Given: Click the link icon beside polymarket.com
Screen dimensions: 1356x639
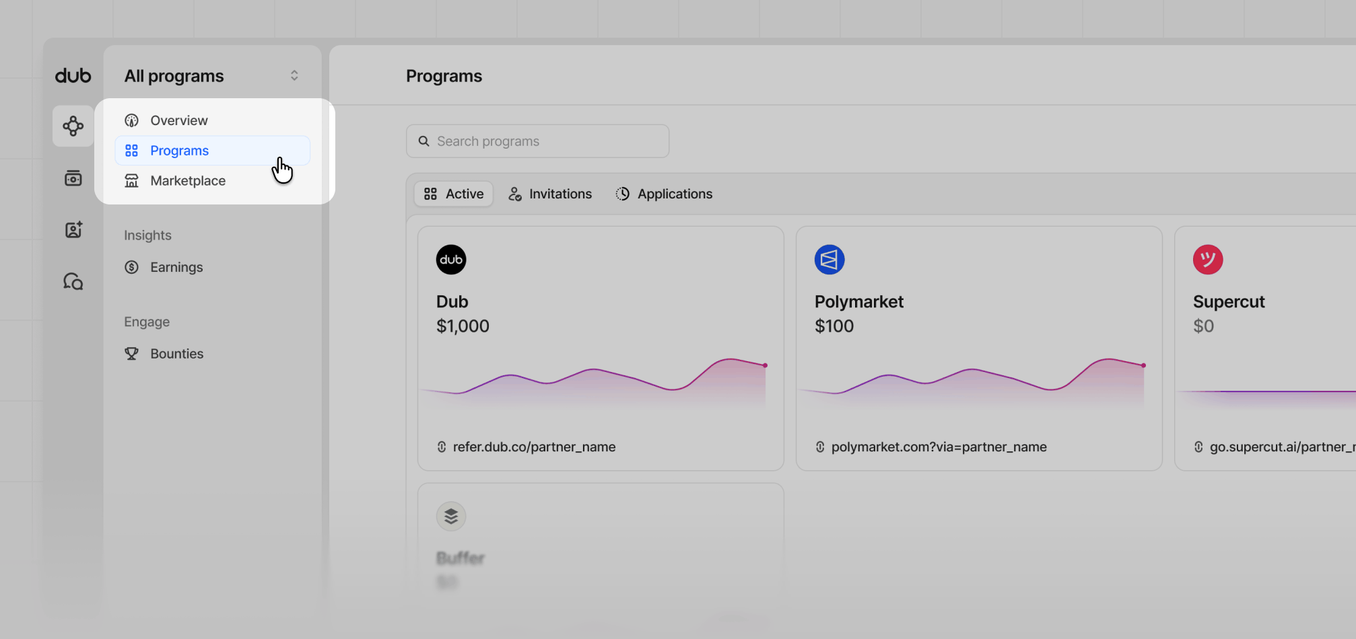Looking at the screenshot, I should click(x=820, y=447).
